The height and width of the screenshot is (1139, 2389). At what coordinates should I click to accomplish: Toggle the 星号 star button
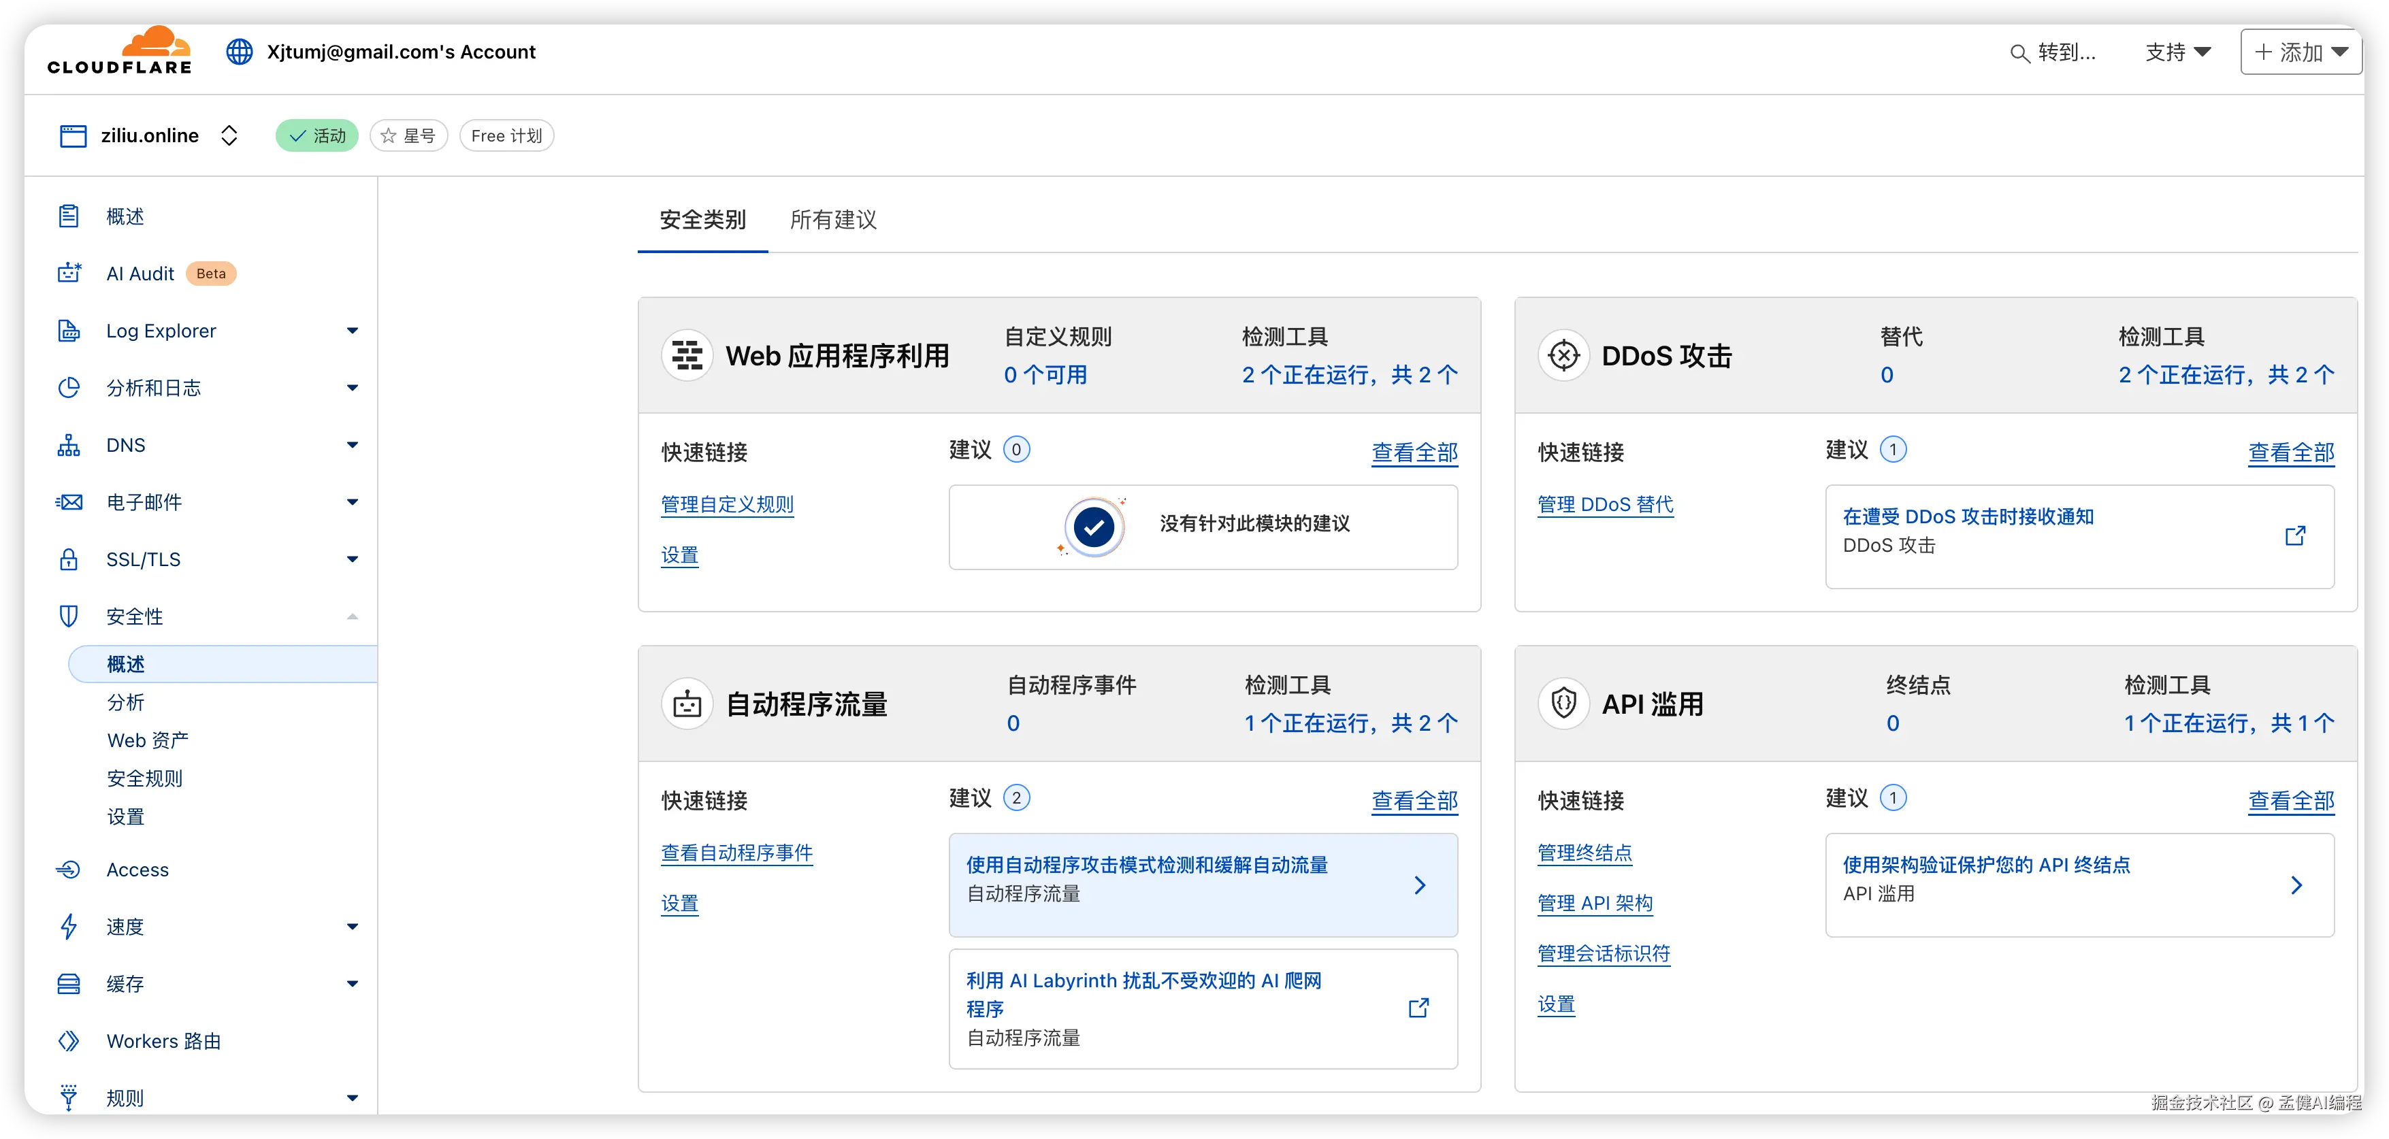pos(409,136)
